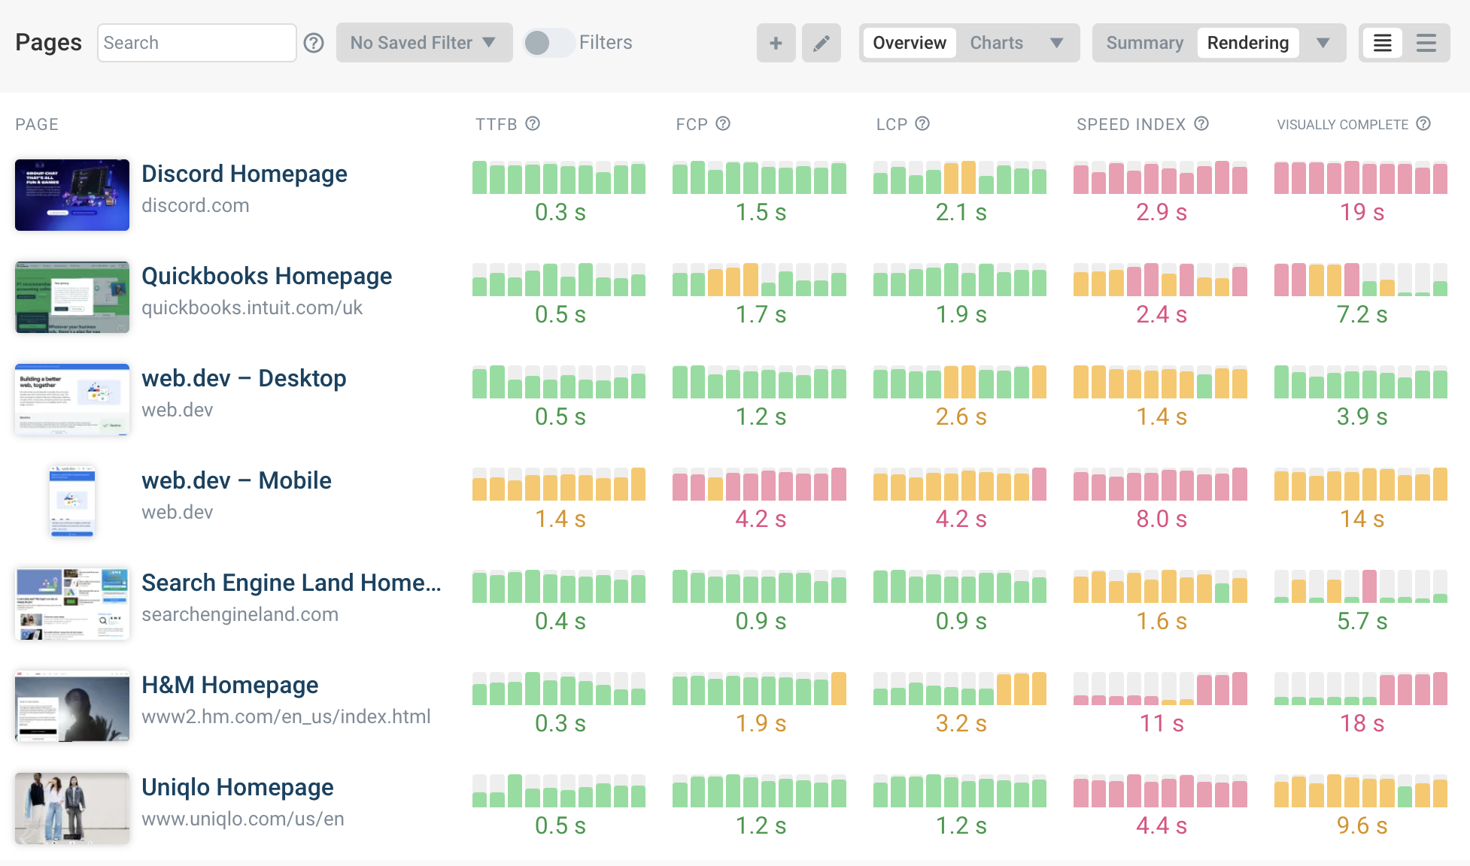Click web.dev Desktop's 2.6 s LCP value
1470x866 pixels.
pyautogui.click(x=961, y=416)
